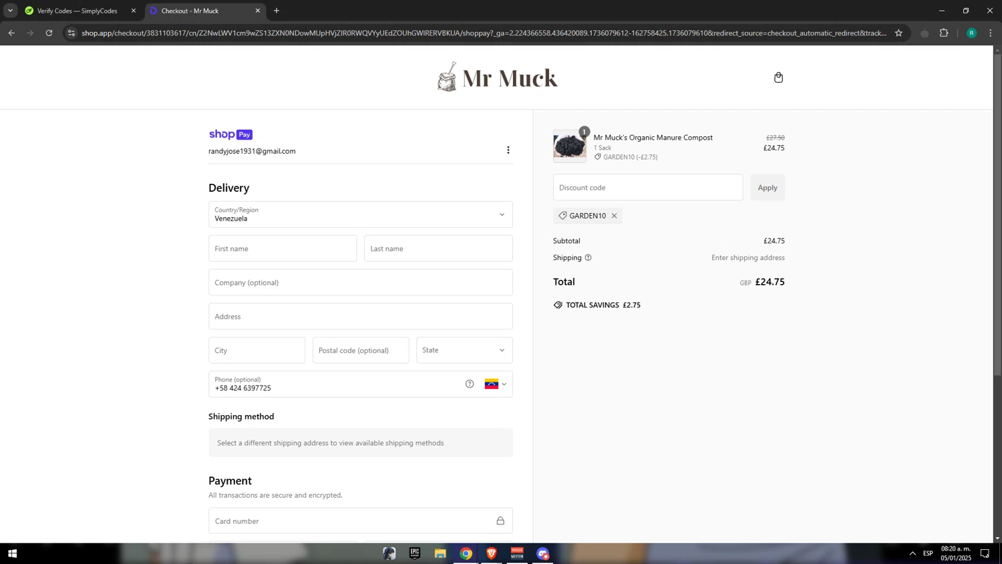Image resolution: width=1002 pixels, height=564 pixels.
Task: Close the Verify Codes tab
Action: tap(134, 11)
